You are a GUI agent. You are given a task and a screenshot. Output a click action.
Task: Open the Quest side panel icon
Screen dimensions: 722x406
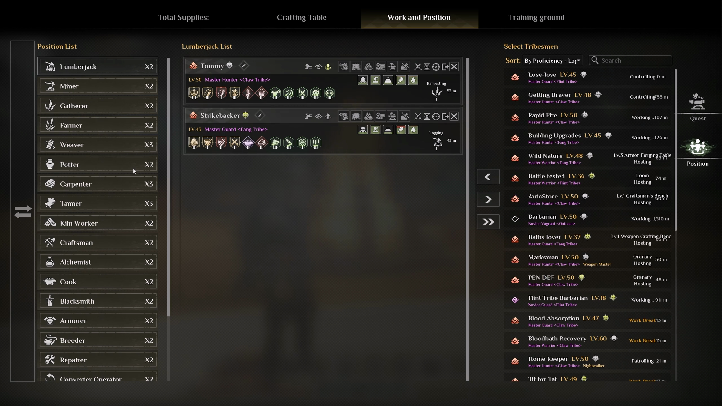coord(697,107)
